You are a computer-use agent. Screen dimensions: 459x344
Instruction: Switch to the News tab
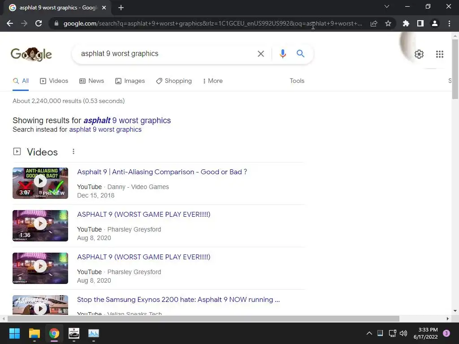pos(91,81)
